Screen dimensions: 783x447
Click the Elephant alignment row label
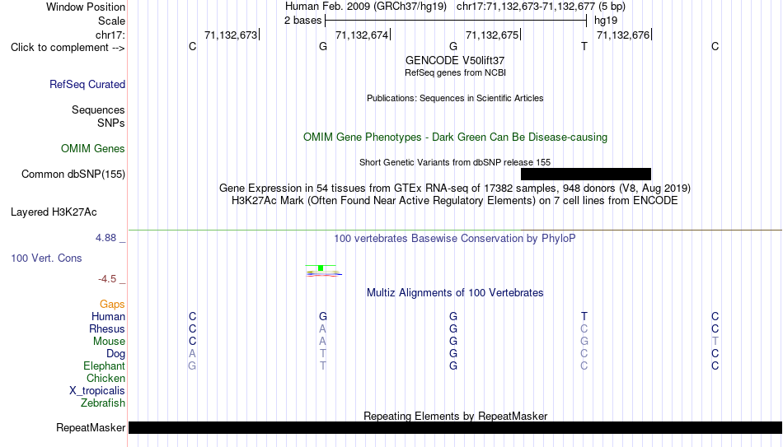point(104,366)
